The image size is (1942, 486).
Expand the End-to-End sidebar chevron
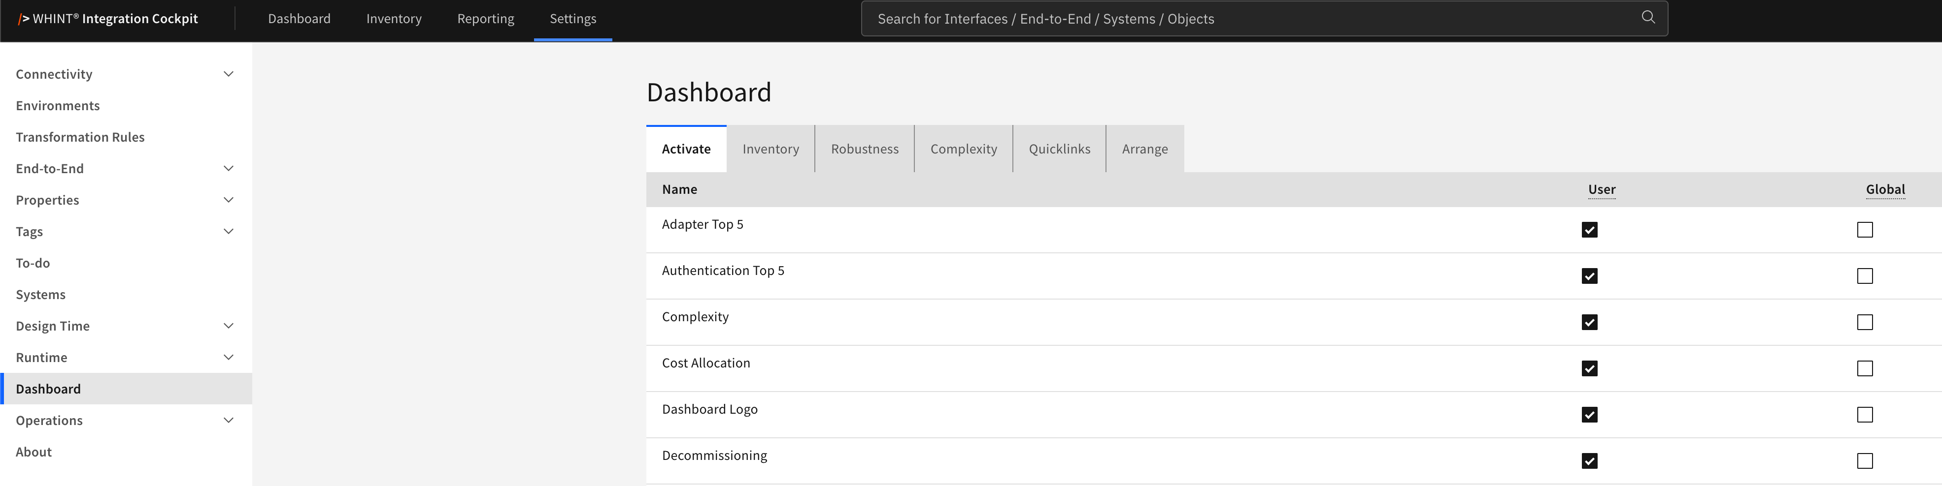click(229, 169)
